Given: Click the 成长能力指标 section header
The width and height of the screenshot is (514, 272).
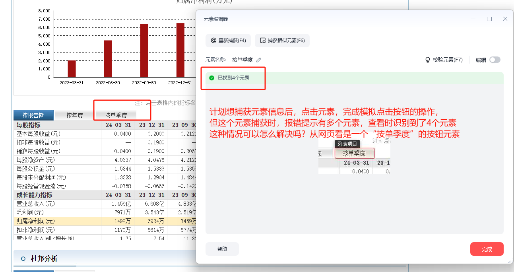Looking at the screenshot, I should (x=34, y=195).
